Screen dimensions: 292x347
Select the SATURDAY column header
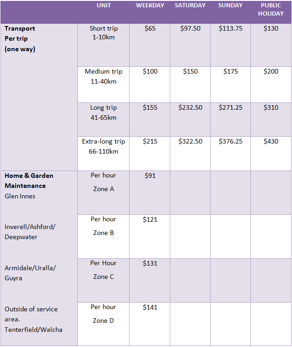pyautogui.click(x=190, y=5)
